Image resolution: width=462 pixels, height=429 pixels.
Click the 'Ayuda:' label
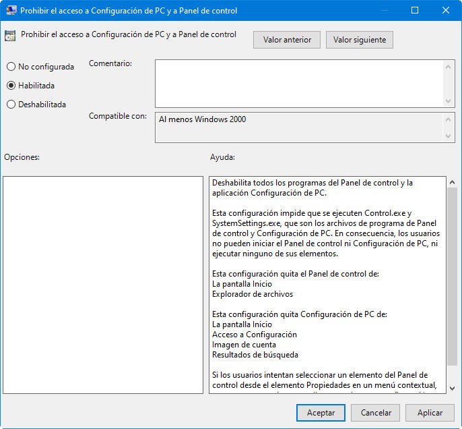[x=222, y=157]
